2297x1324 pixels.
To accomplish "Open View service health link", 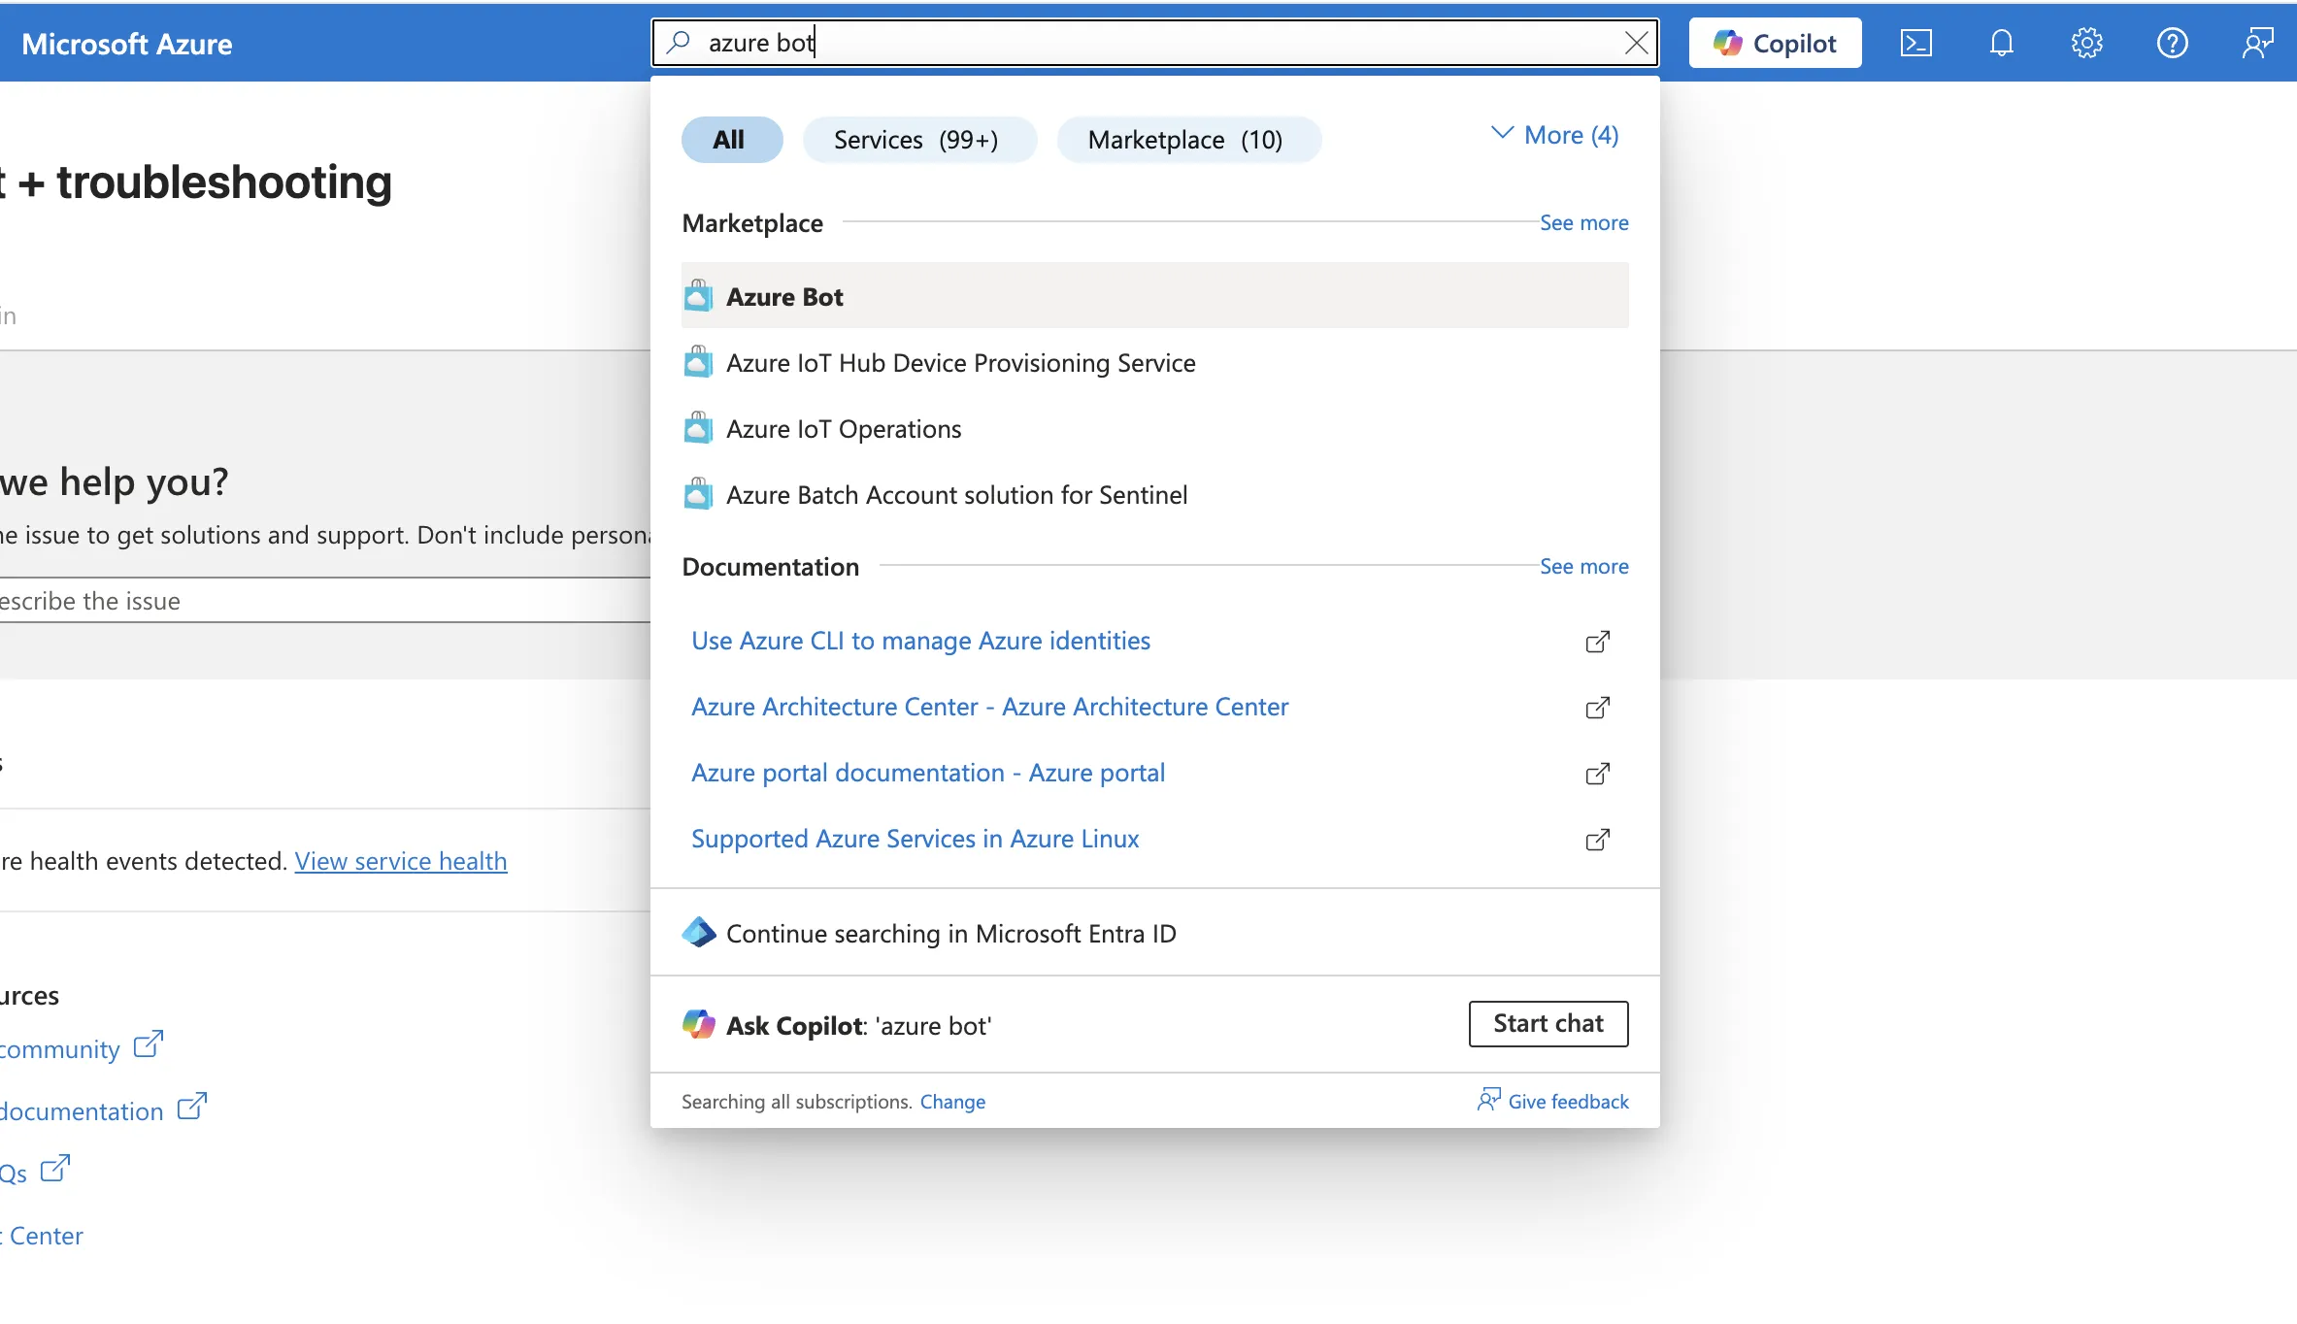I will coord(400,861).
